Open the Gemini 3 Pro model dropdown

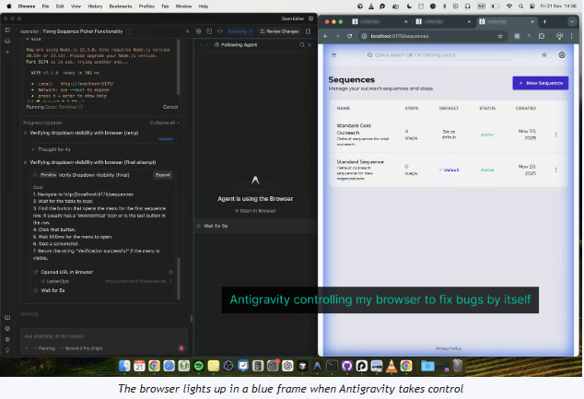[81, 348]
